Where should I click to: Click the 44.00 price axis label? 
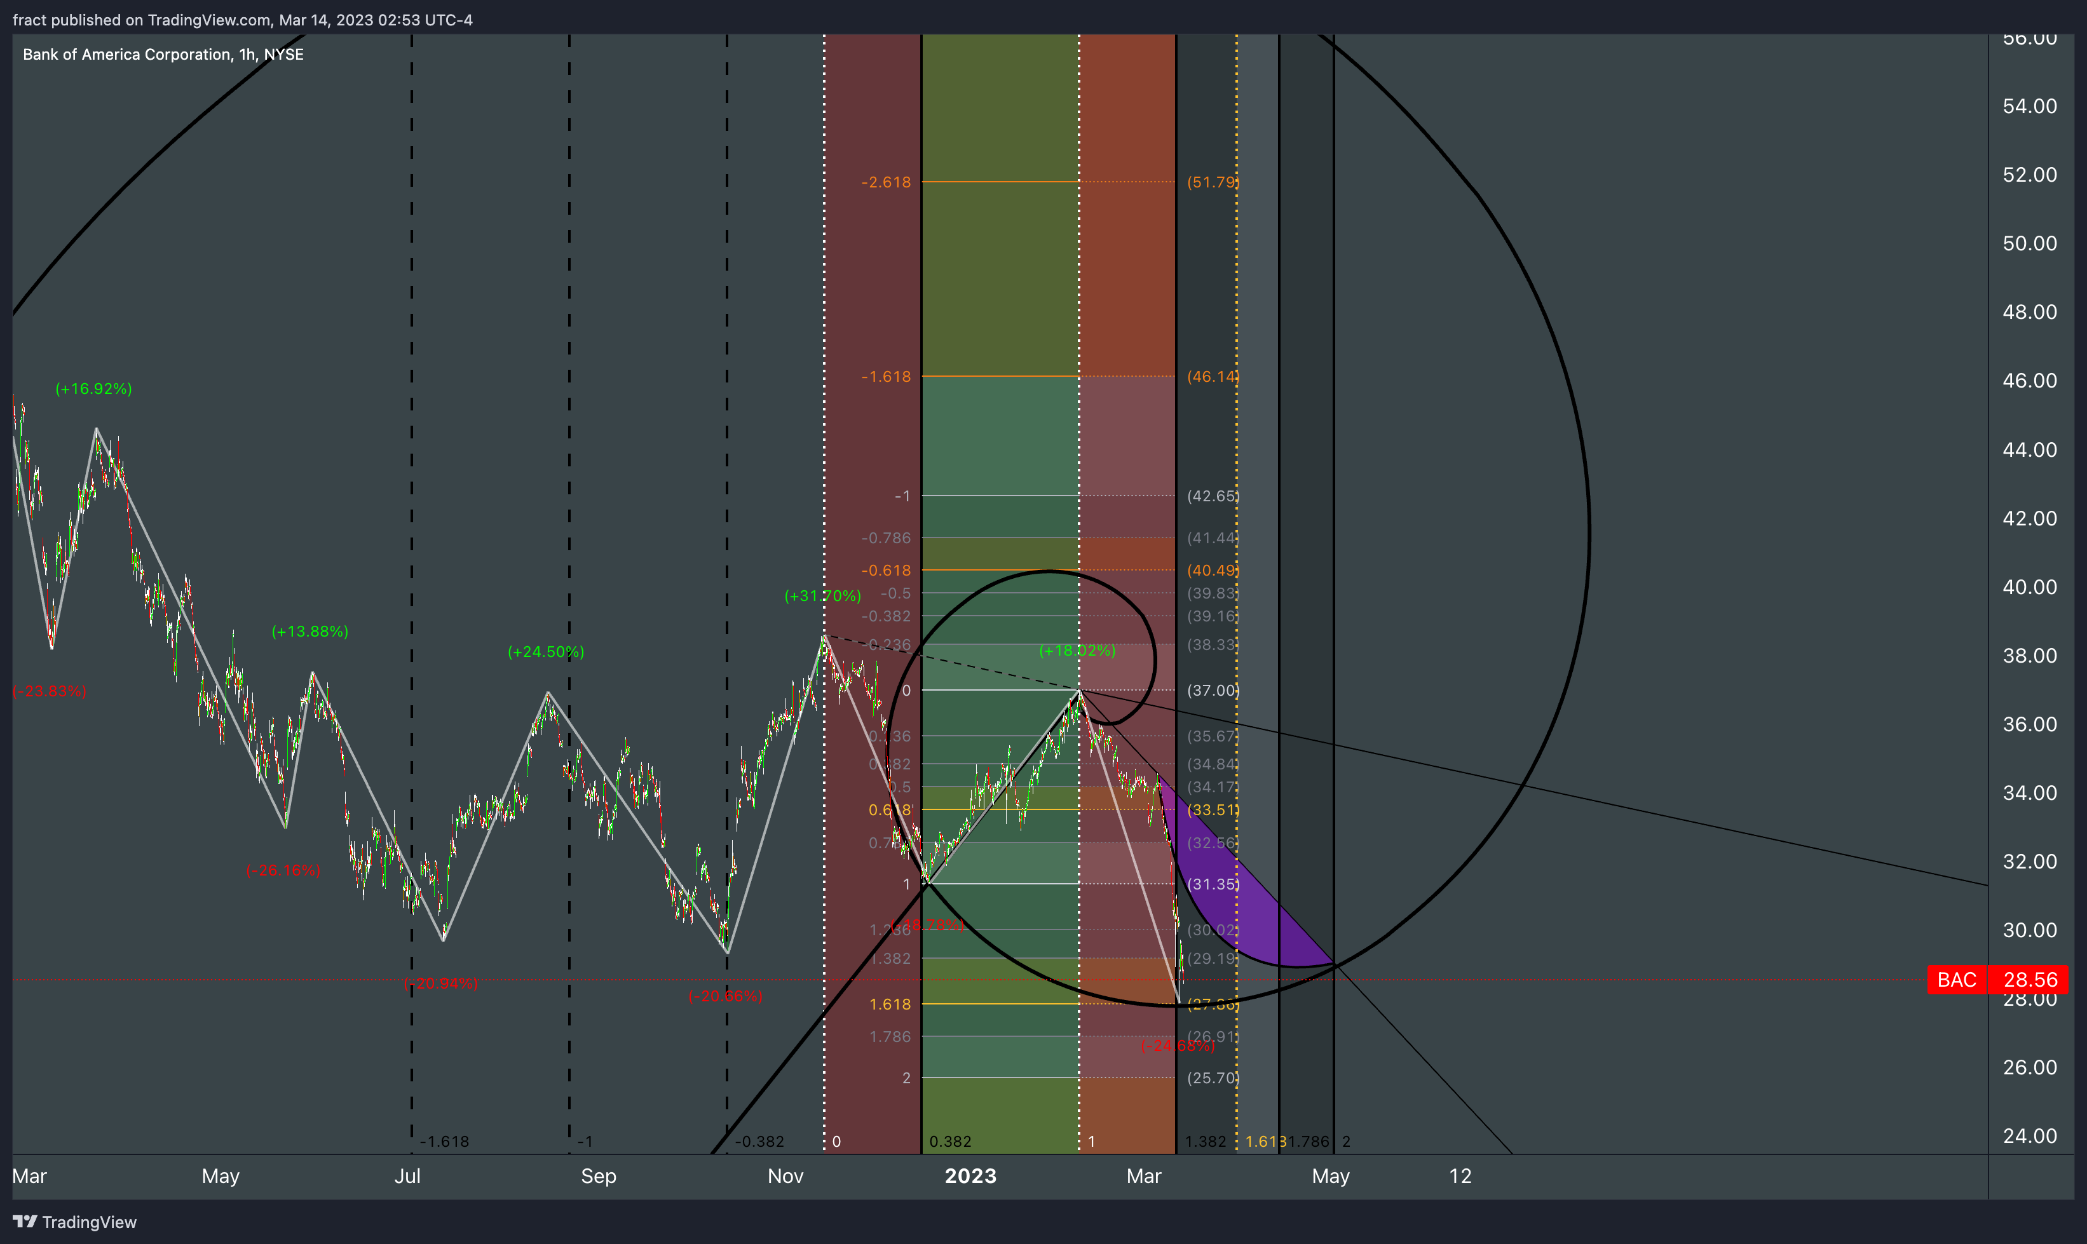pos(2029,449)
